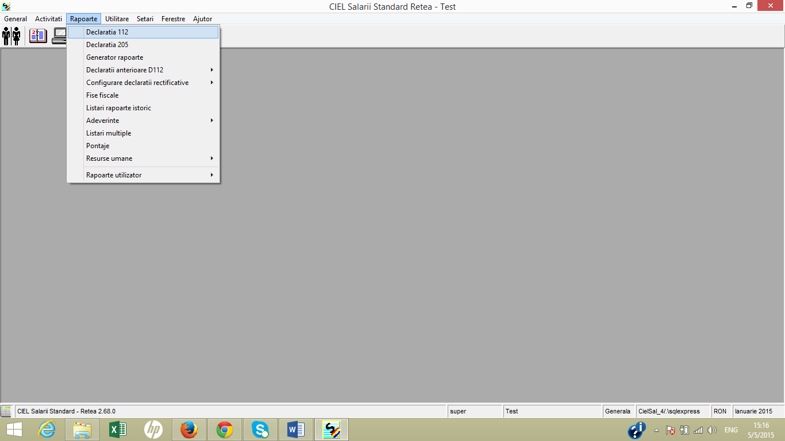Show hidden tray icons arrow

(x=657, y=430)
